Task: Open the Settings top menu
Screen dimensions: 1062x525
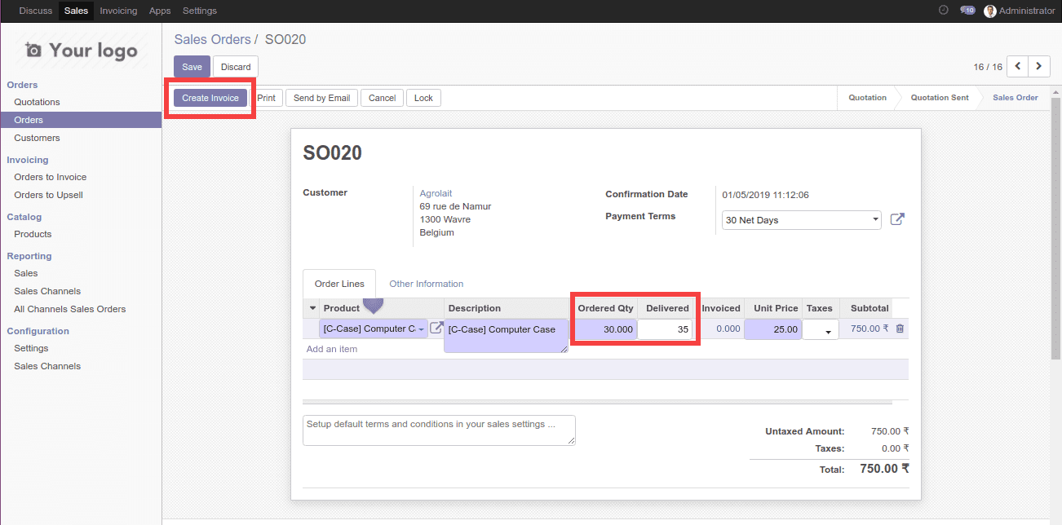Action: 200,11
